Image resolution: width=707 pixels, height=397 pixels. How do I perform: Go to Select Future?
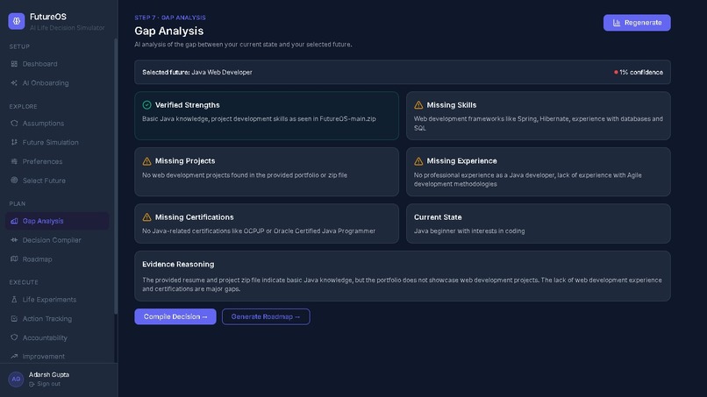point(57,181)
